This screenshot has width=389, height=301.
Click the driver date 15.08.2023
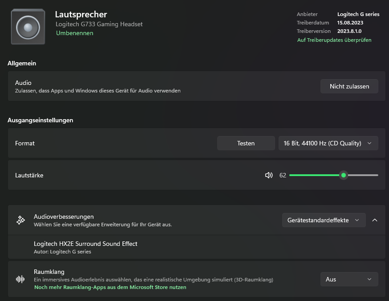(350, 23)
